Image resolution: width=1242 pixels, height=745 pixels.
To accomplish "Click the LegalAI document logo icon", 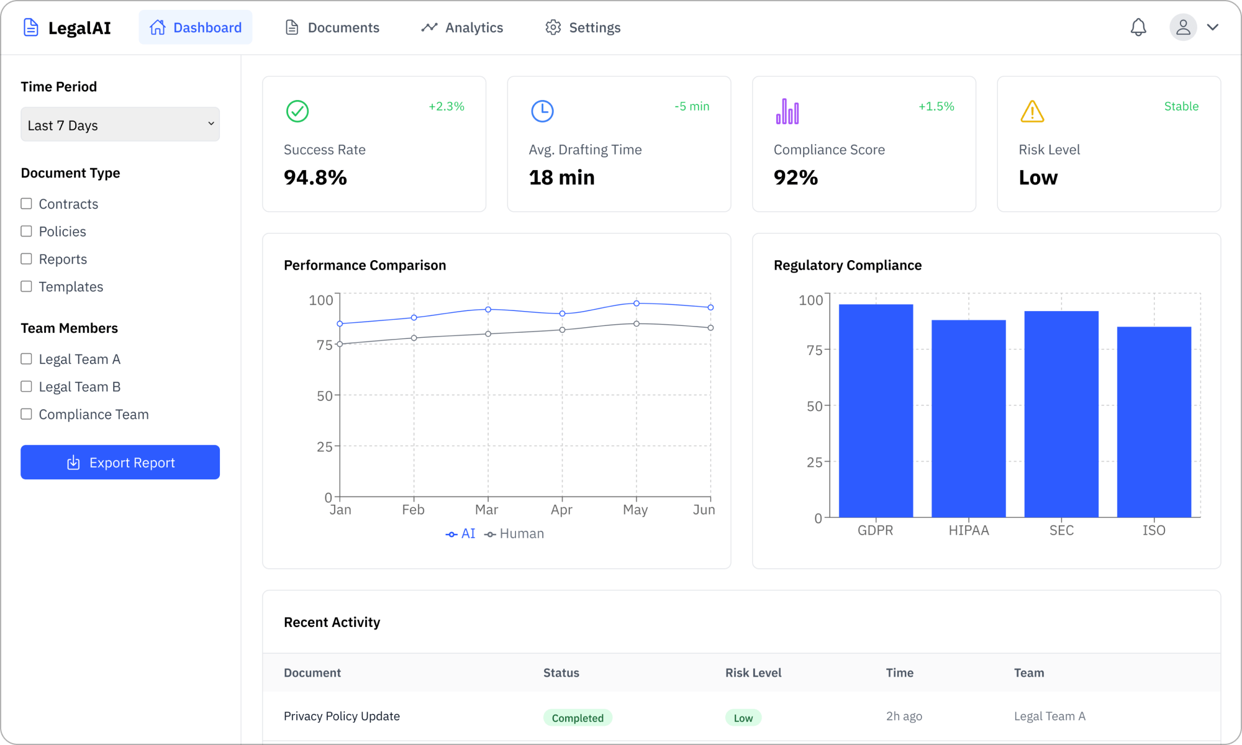I will tap(30, 27).
